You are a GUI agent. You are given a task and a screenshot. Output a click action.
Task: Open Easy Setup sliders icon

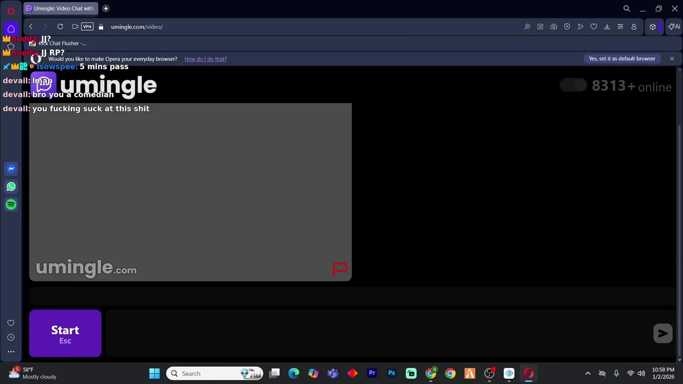(x=620, y=27)
